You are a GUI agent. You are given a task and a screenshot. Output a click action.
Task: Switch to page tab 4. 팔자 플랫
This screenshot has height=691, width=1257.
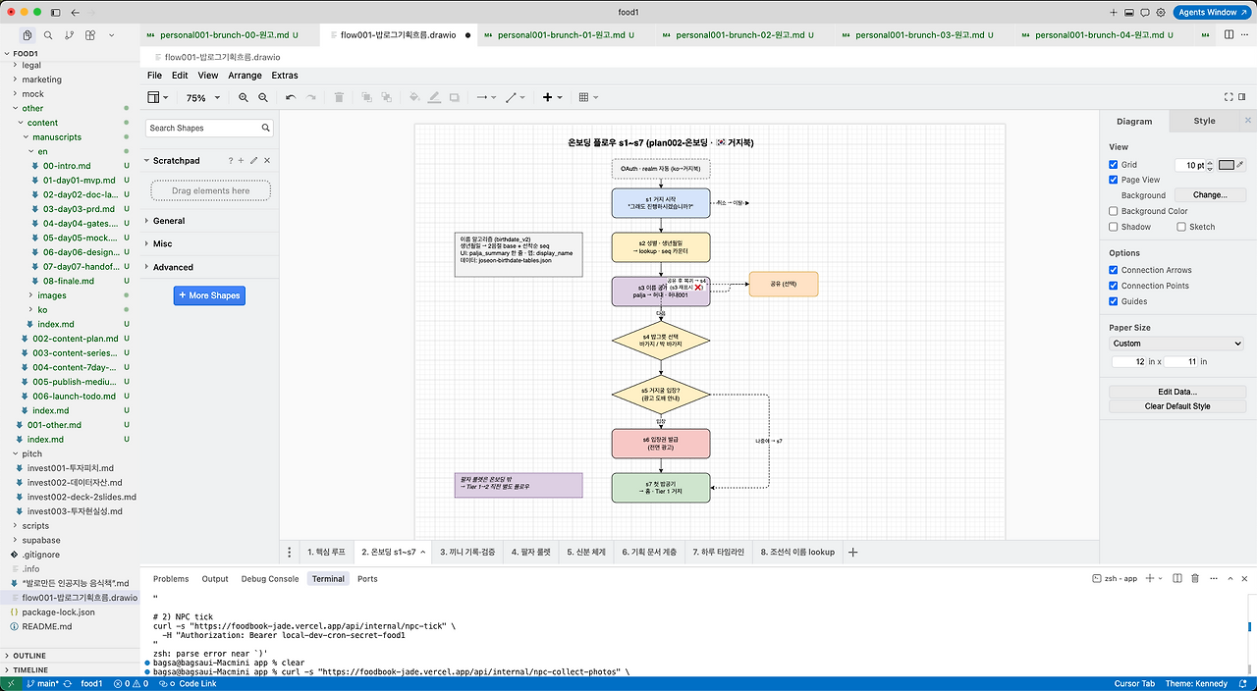[530, 552]
